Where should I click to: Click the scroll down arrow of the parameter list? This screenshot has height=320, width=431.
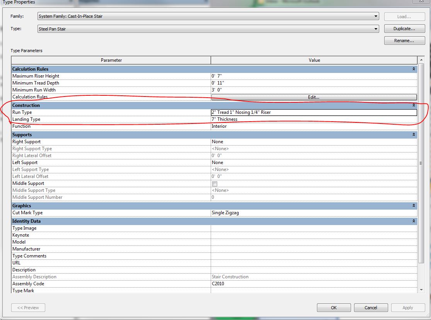(421, 290)
